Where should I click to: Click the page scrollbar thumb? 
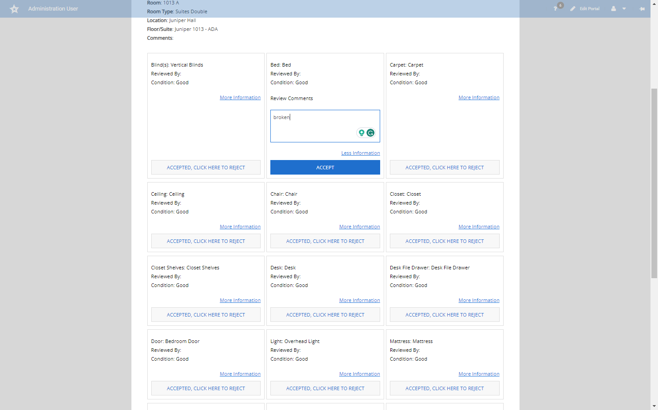pos(654,183)
